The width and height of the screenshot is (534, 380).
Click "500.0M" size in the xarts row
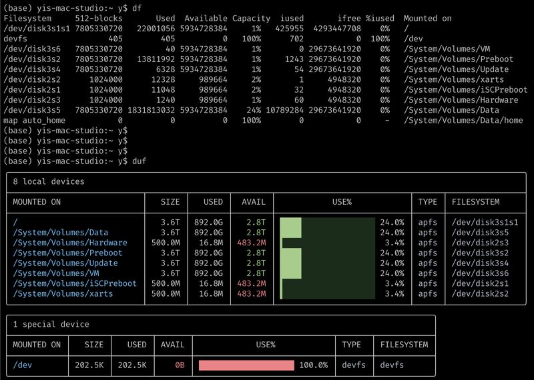(166, 294)
